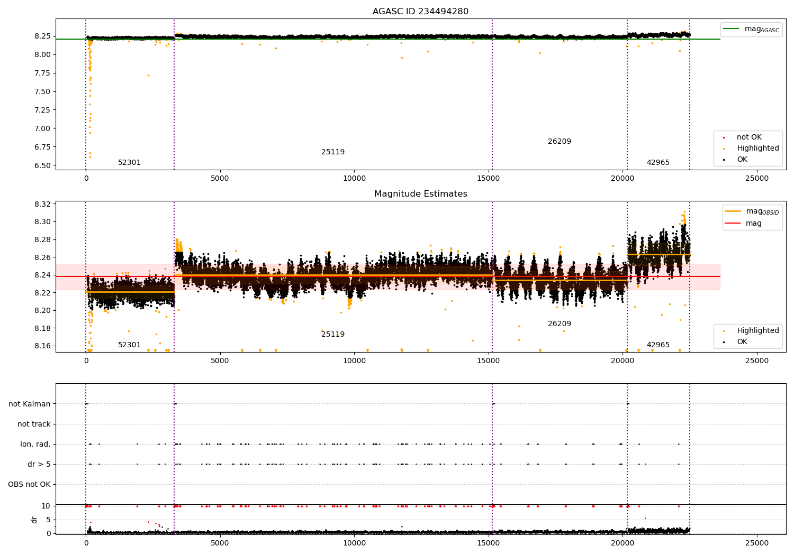
Task: Select 'OK' legend entry in Magnitude Estimates plot
Action: click(742, 342)
